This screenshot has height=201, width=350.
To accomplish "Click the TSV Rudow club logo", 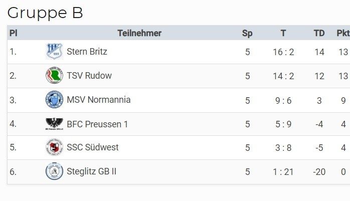I will tap(54, 75).
